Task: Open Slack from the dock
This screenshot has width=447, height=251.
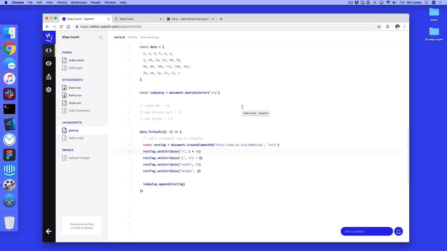Action: point(9,94)
